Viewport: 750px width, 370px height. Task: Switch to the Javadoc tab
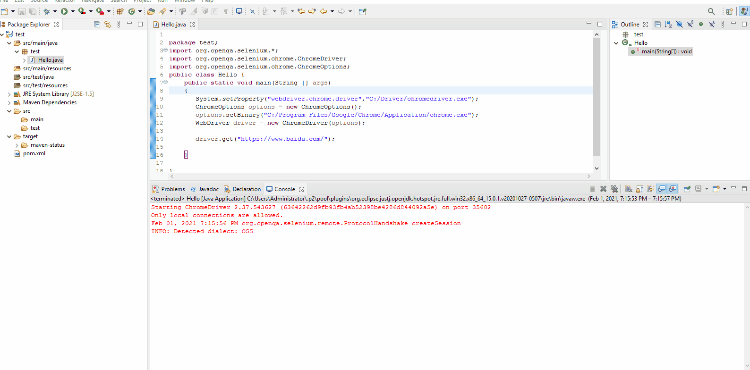205,189
